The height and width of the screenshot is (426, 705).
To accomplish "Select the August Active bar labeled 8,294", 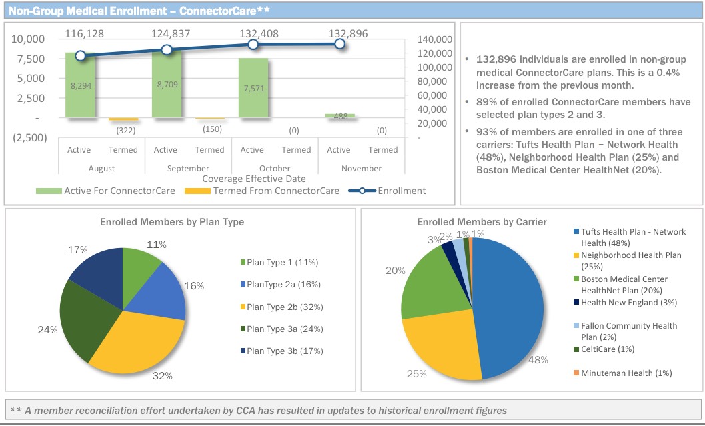I will [x=79, y=85].
